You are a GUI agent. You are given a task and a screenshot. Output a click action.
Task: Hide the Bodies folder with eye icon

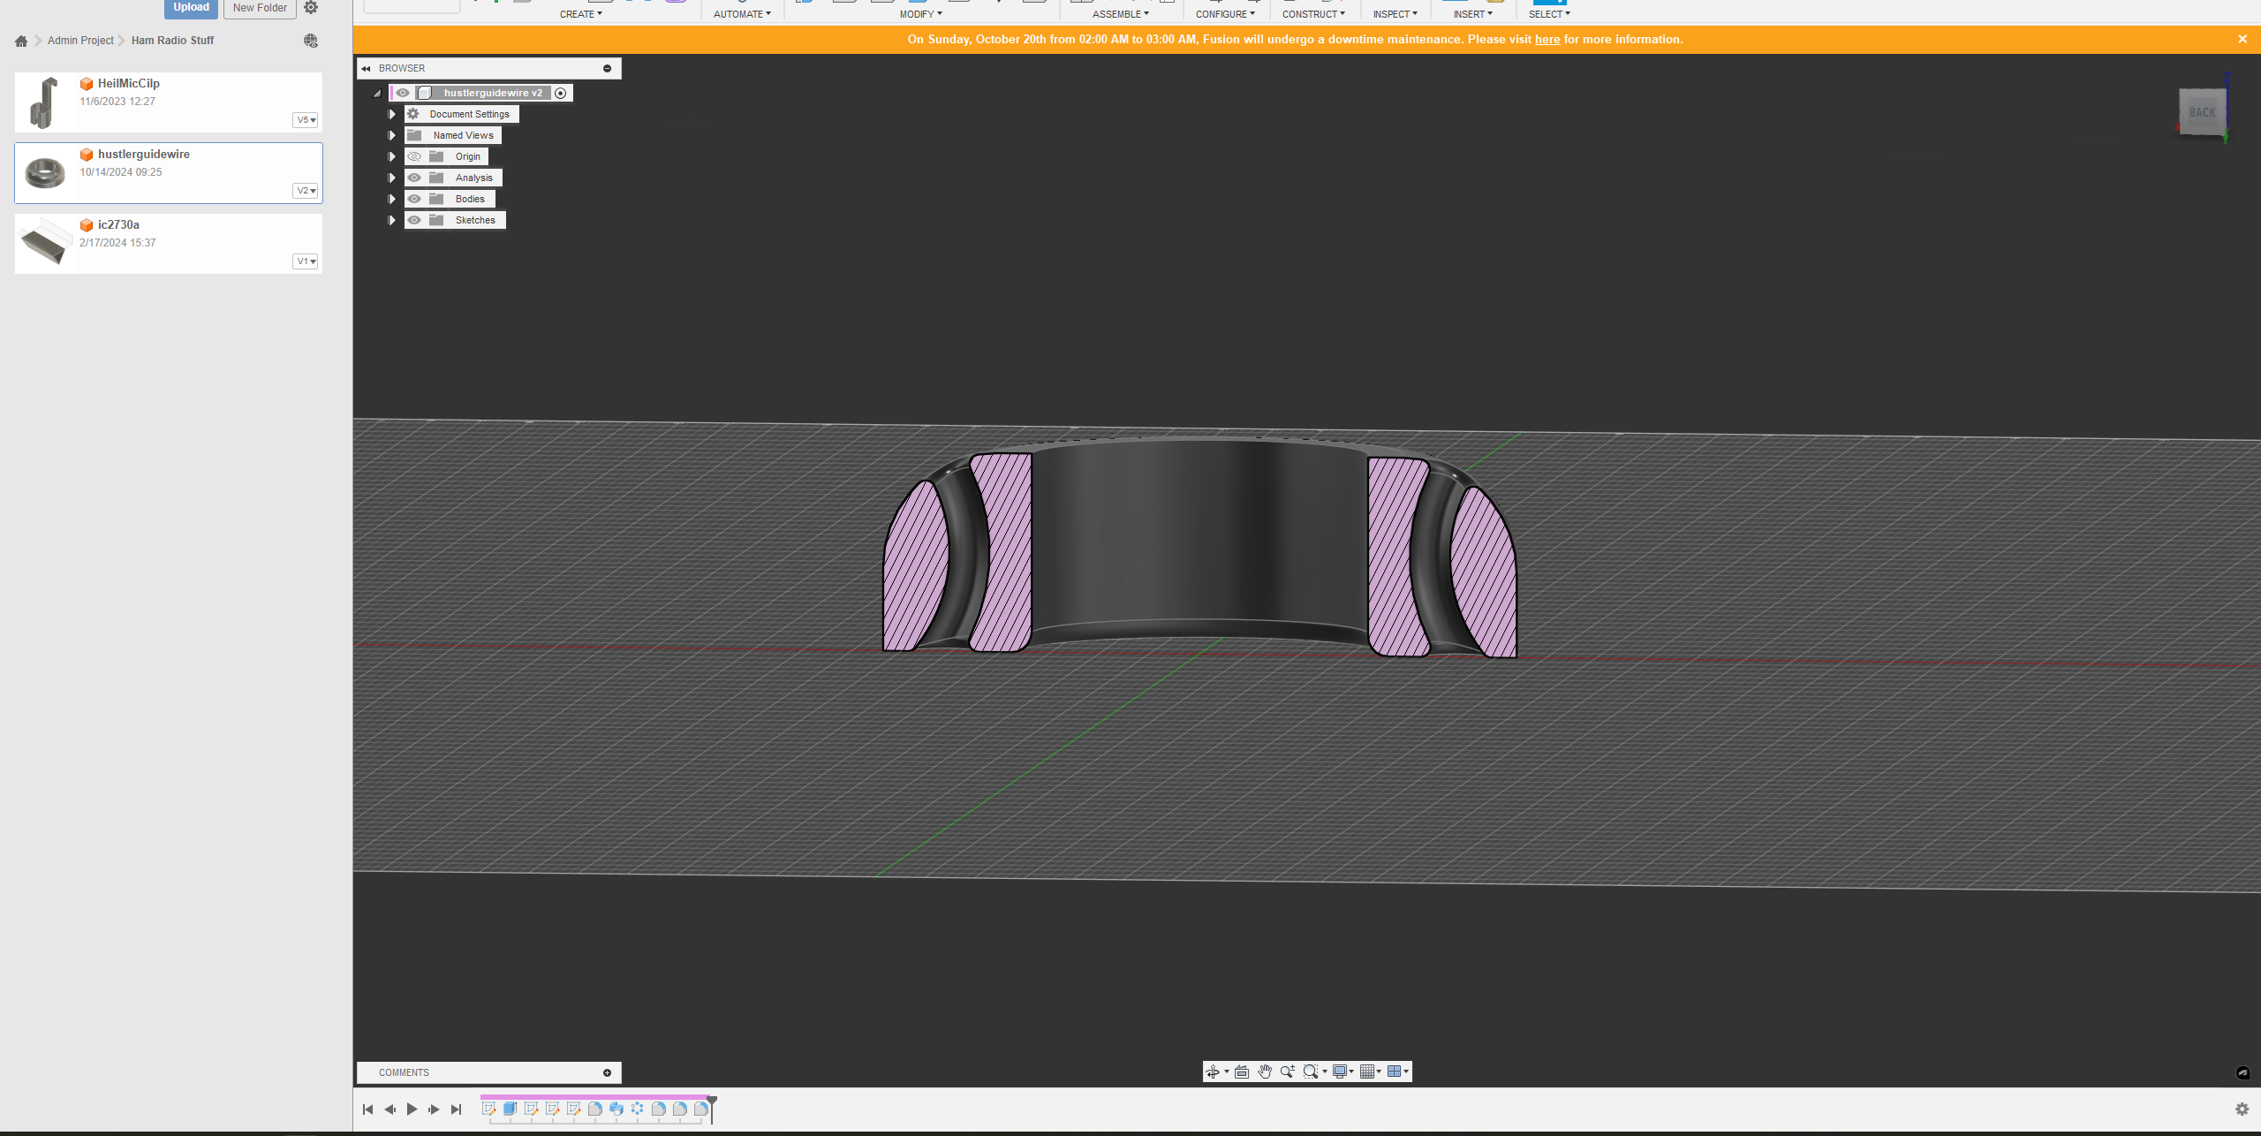414,199
